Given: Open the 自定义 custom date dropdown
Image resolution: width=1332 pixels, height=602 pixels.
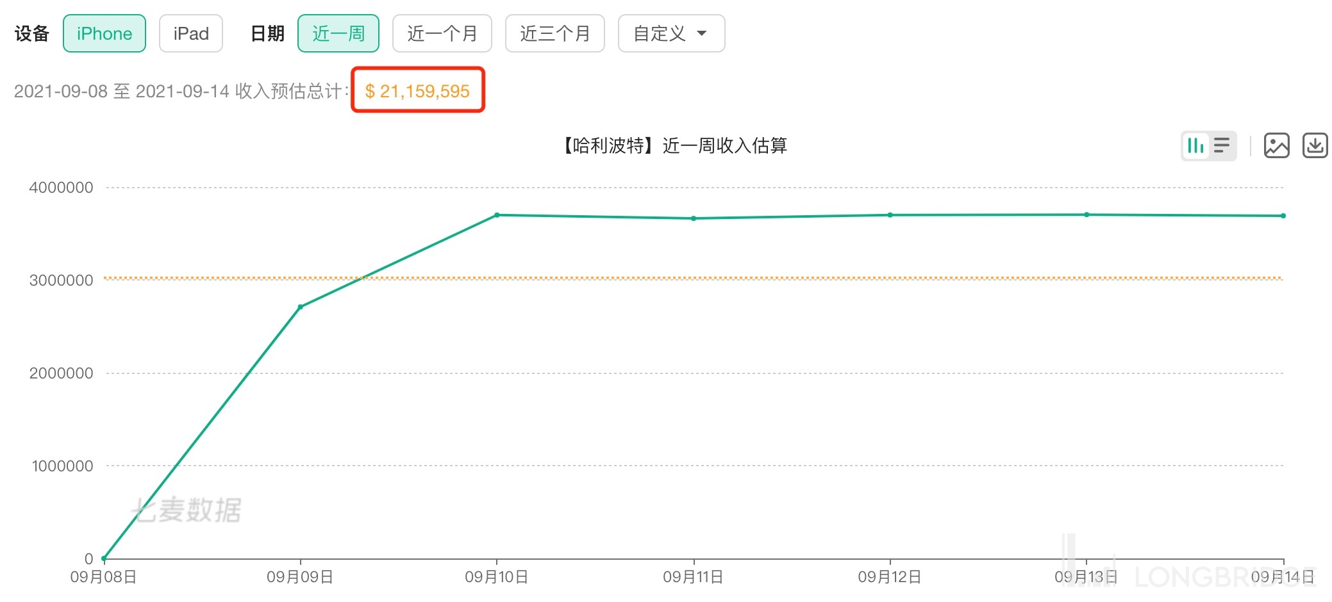Looking at the screenshot, I should pyautogui.click(x=671, y=33).
